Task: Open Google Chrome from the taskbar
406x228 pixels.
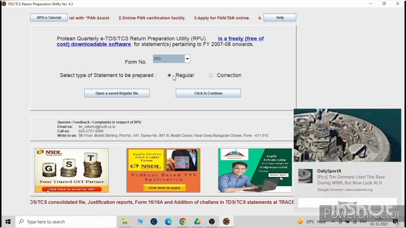Action: [183, 222]
